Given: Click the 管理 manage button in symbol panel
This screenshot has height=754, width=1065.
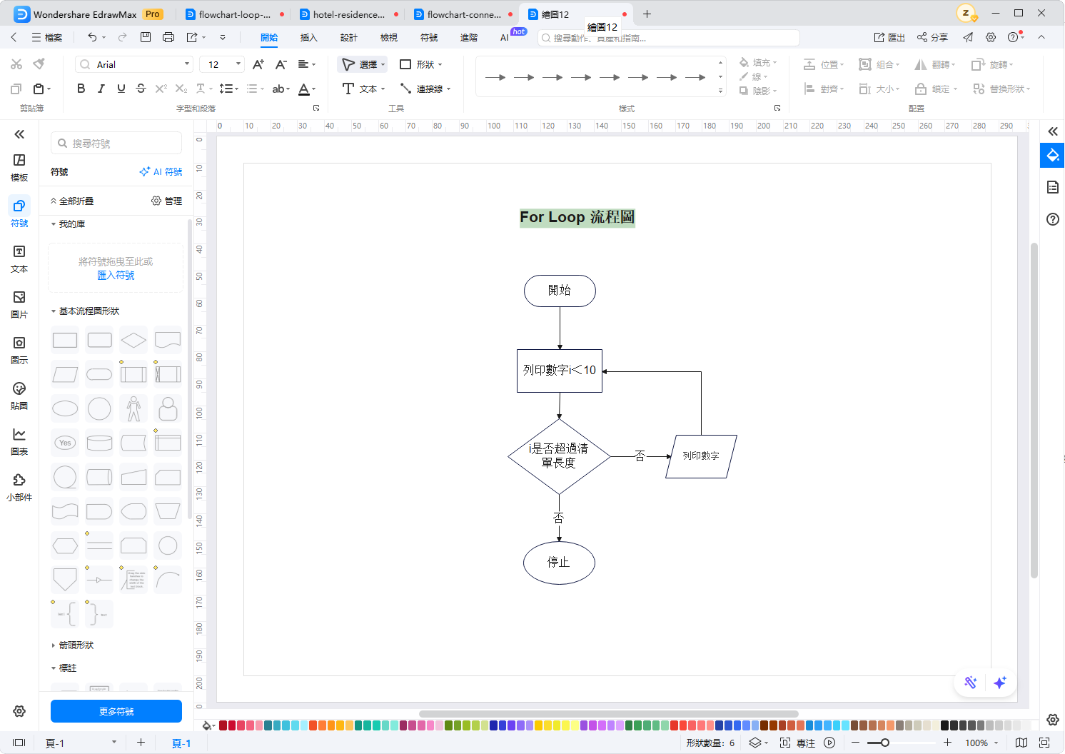Looking at the screenshot, I should pyautogui.click(x=166, y=201).
